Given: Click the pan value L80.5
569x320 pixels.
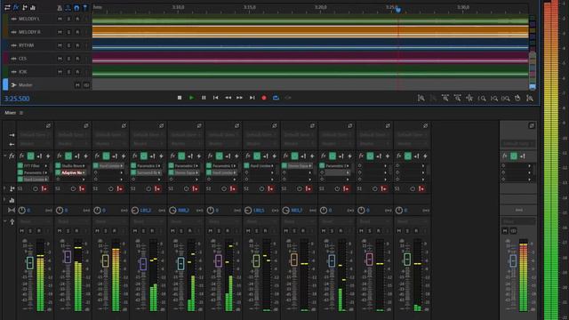Looking at the screenshot, I should tap(259, 211).
